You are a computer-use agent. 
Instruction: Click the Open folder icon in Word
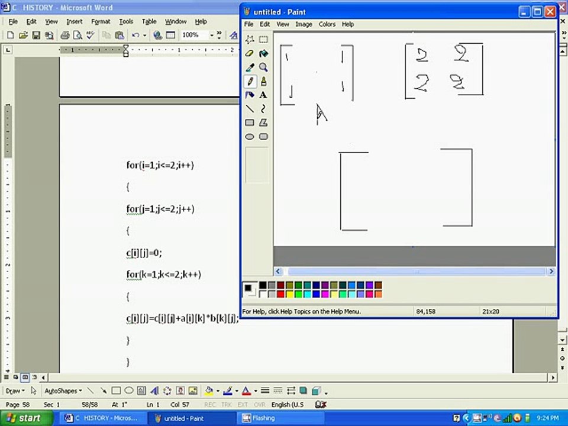(23, 35)
